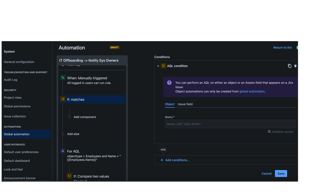
Task: Click the Query field label
Action: (169, 117)
